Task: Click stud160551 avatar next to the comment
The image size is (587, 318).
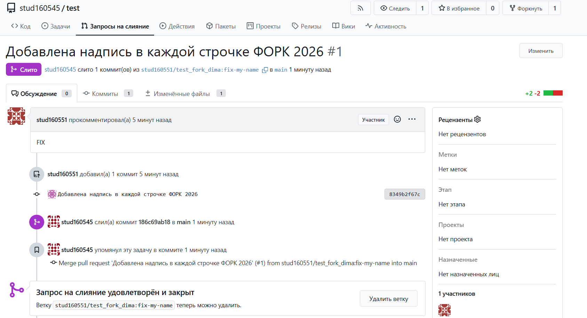Action: [16, 116]
